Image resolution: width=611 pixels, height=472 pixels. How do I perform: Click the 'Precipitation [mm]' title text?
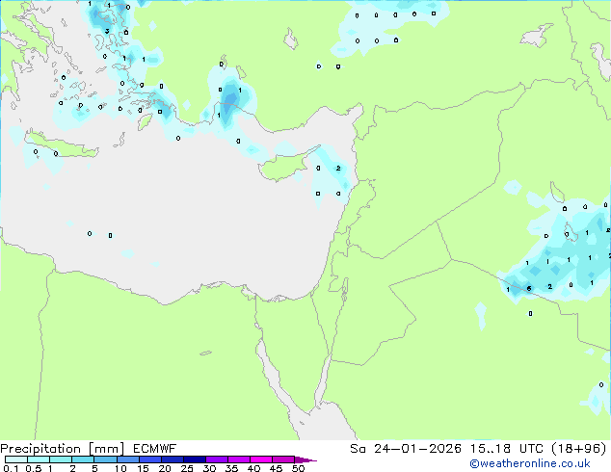tap(63, 449)
